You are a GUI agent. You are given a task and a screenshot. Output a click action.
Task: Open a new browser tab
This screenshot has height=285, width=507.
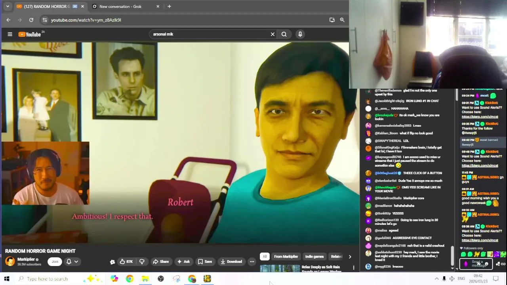[169, 6]
